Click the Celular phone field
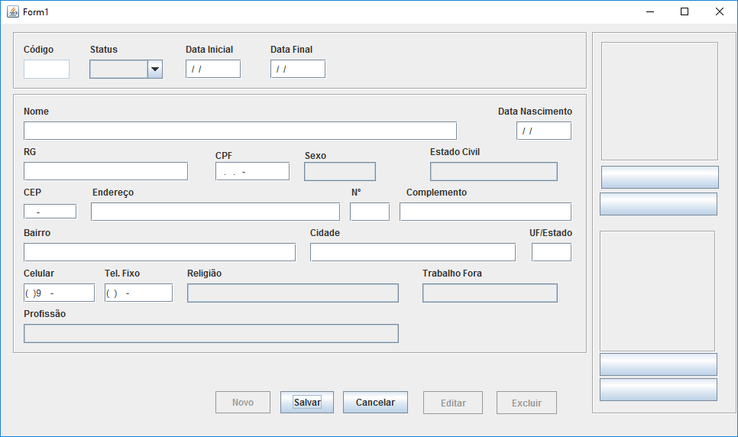 tap(60, 293)
